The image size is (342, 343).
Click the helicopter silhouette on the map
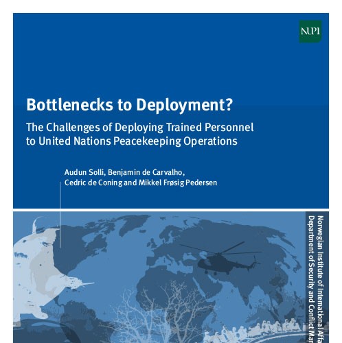pos(221,258)
